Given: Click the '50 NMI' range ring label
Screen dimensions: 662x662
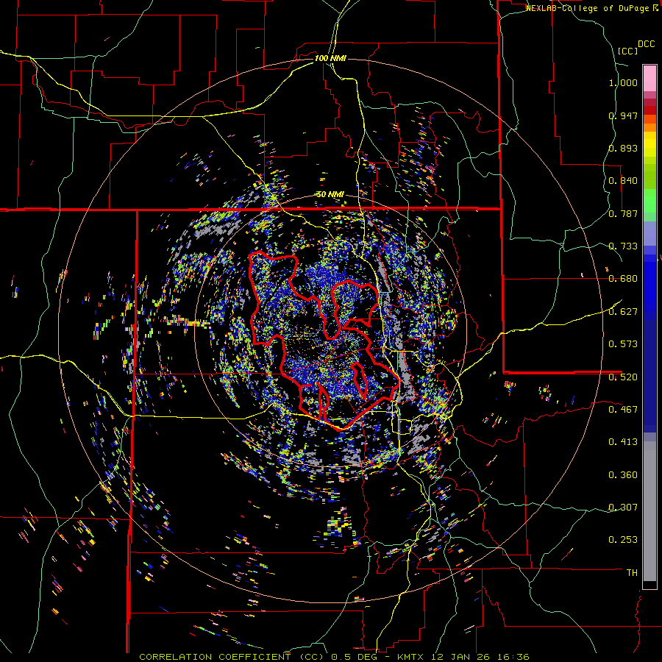Looking at the screenshot, I should point(330,195).
